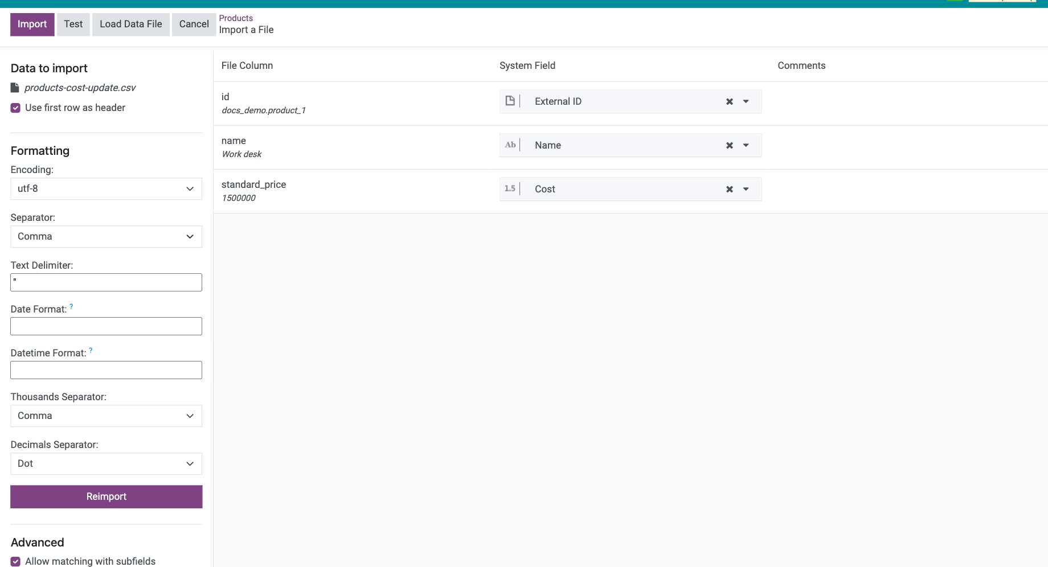
Task: Click the File Column header
Action: click(x=247, y=65)
